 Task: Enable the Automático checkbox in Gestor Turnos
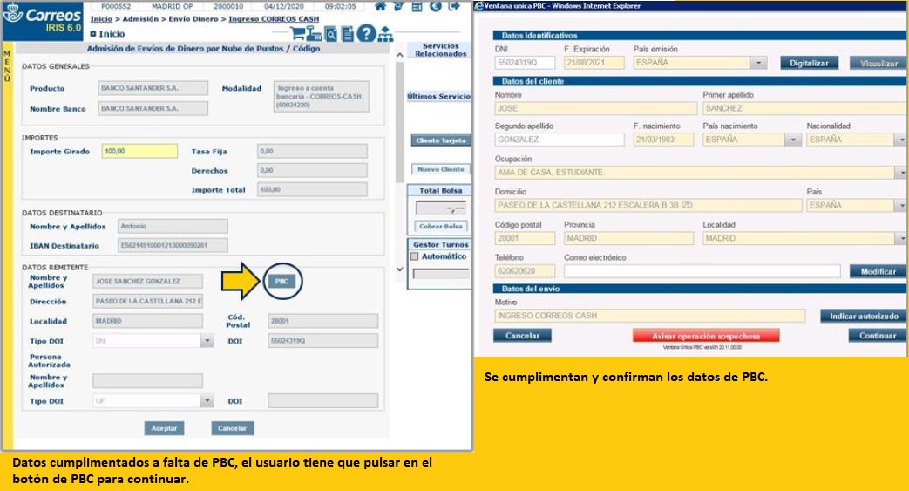tap(414, 257)
